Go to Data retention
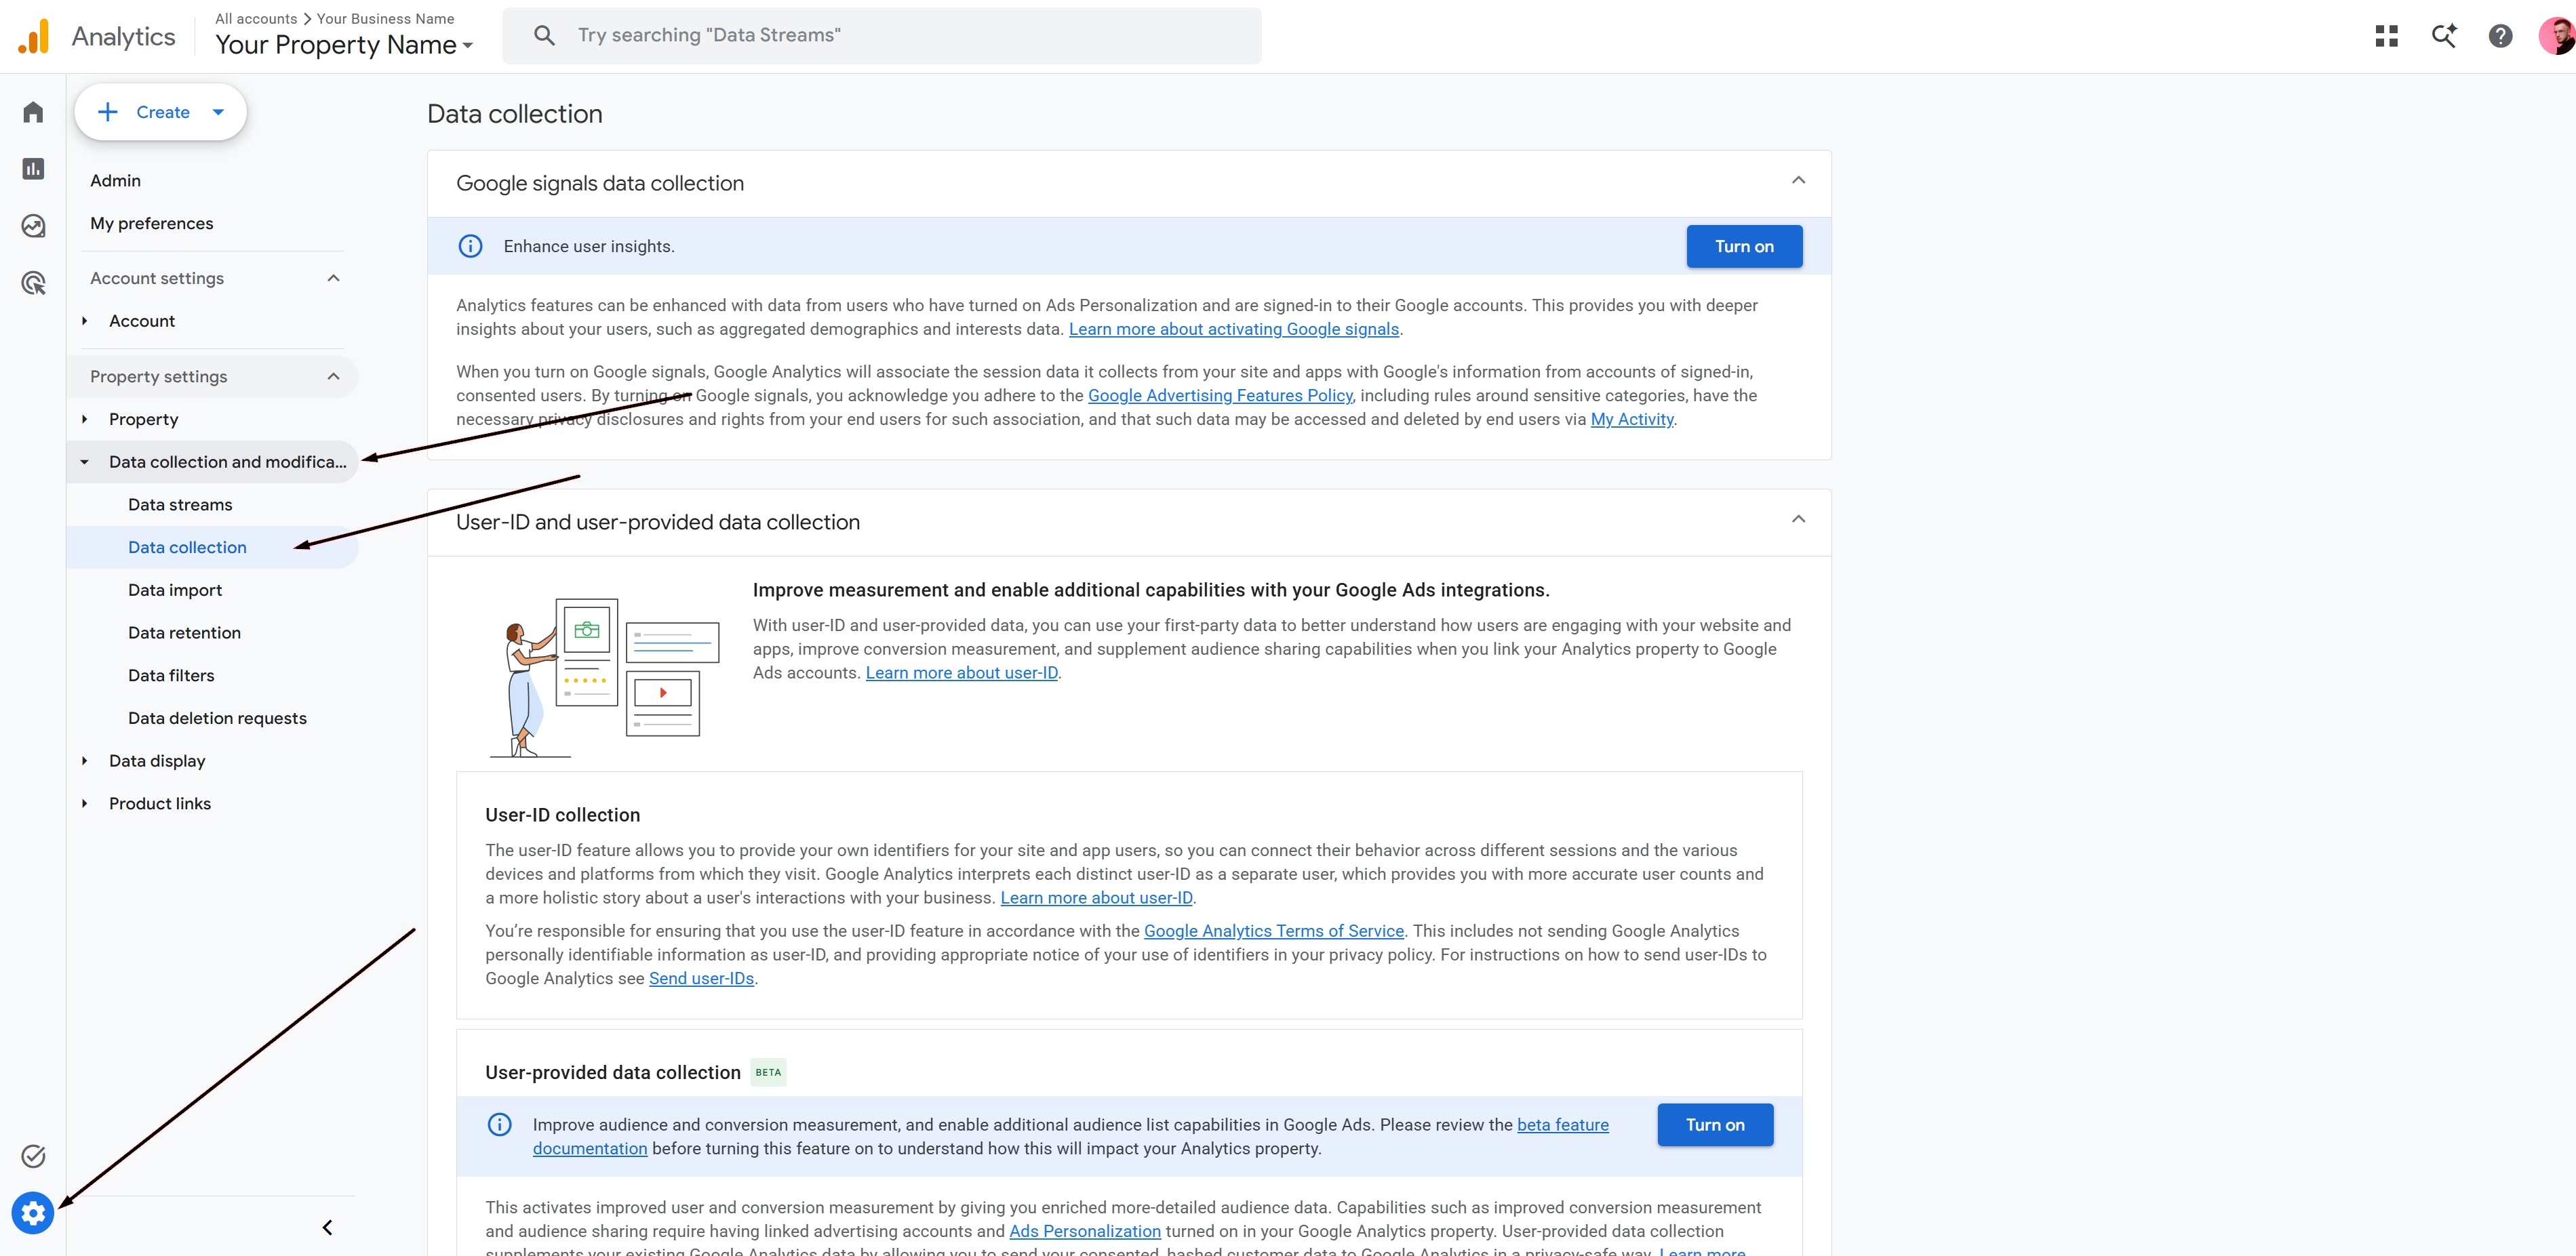2576x1256 pixels. click(184, 633)
